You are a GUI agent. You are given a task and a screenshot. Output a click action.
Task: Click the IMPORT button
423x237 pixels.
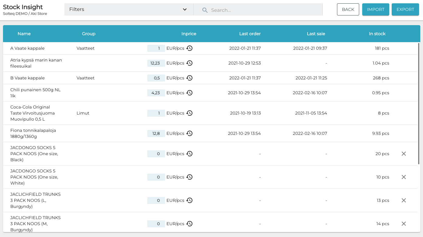click(376, 9)
